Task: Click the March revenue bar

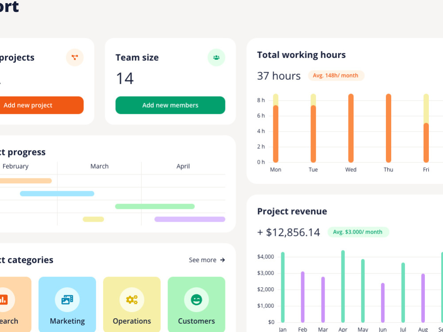Action: (x=323, y=300)
